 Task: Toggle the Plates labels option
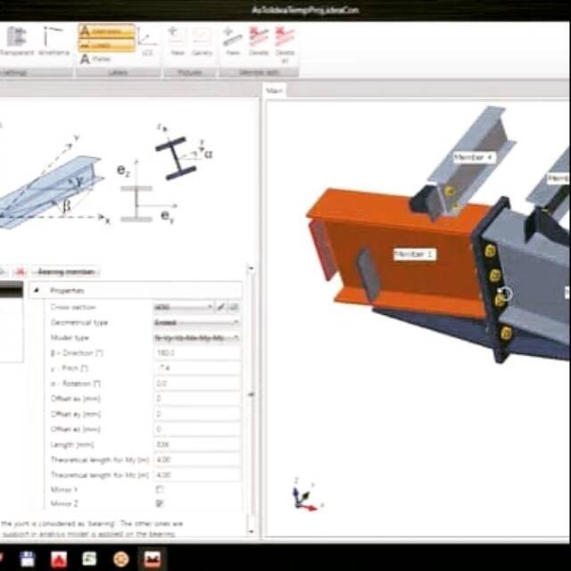[x=95, y=59]
